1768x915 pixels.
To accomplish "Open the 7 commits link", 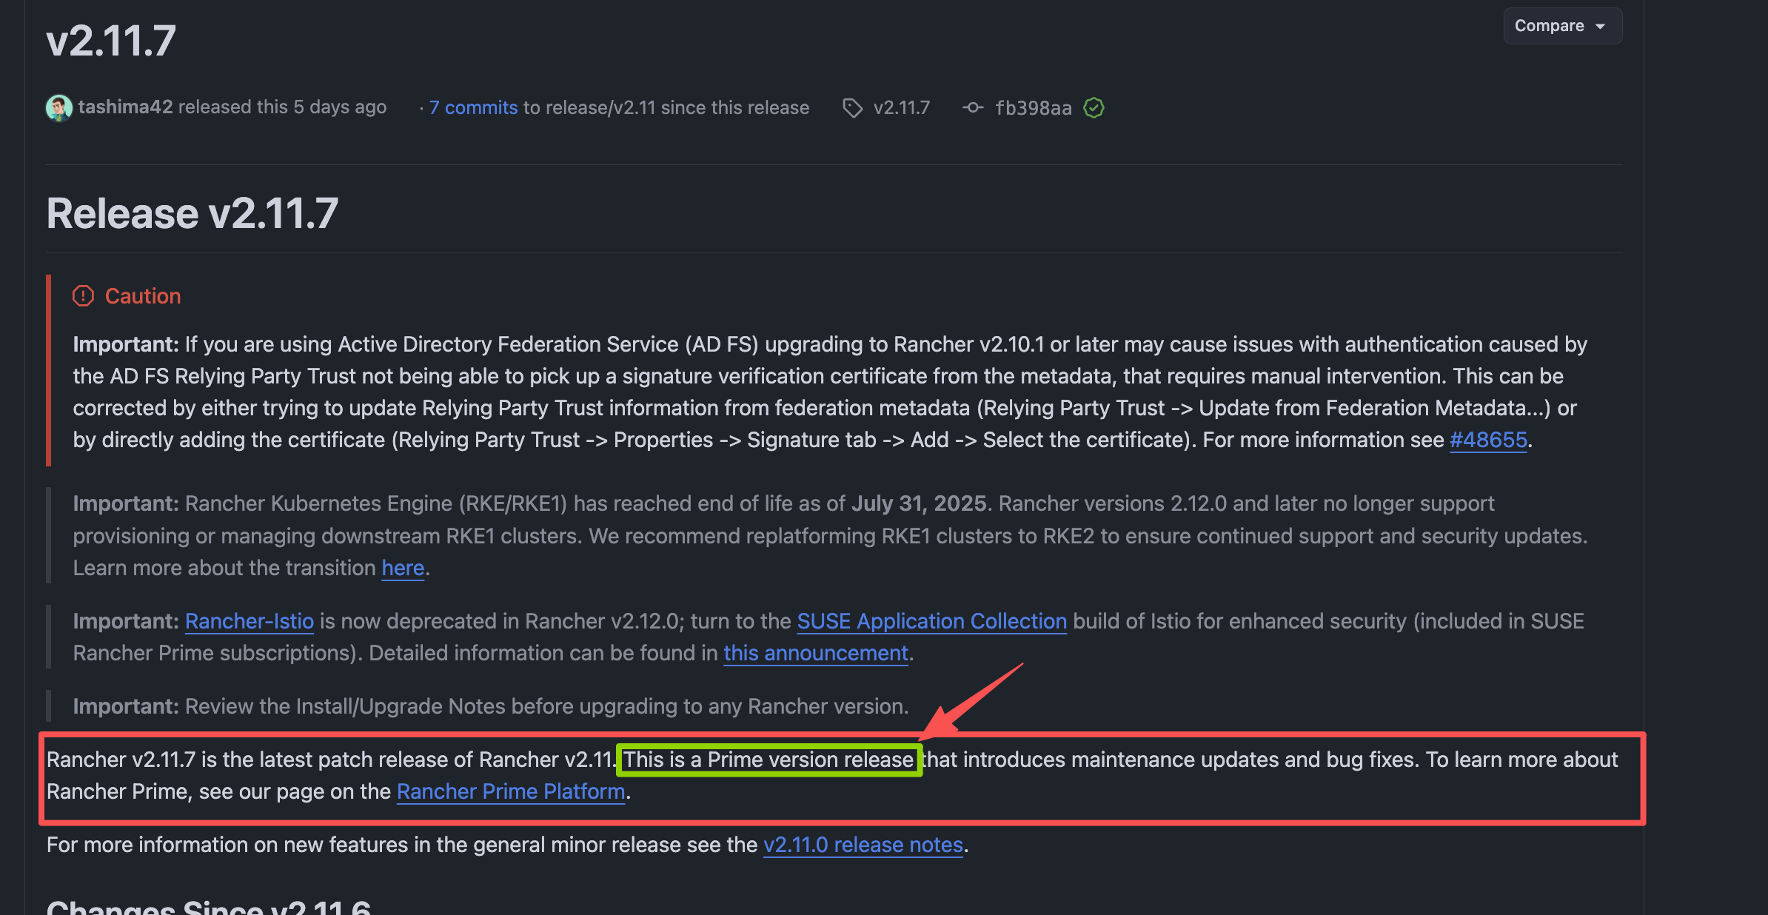I will 473,108.
